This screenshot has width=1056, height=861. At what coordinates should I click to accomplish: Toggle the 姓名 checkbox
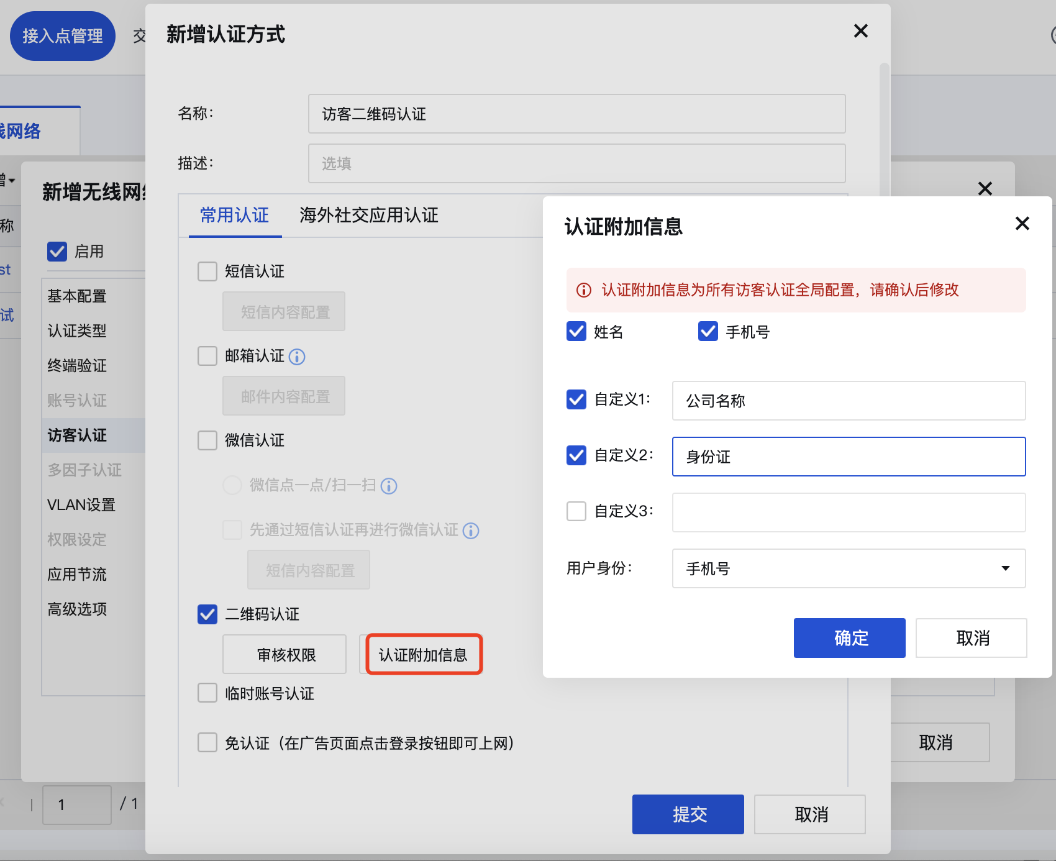pos(576,332)
